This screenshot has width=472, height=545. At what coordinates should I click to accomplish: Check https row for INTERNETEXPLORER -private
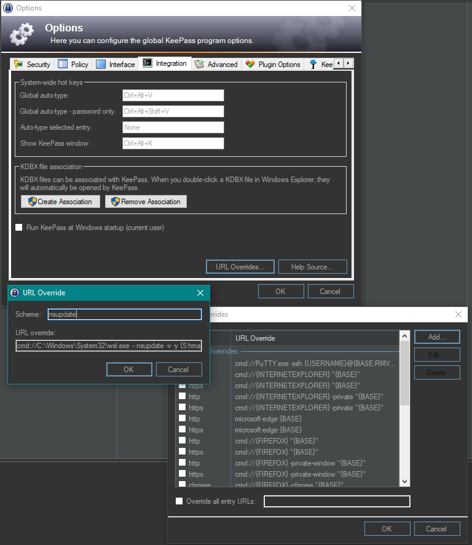pyautogui.click(x=182, y=407)
